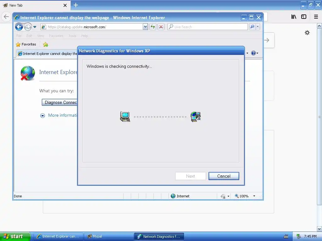
Task: Select the 'Internet Explorer cannot display' tab
Action: 47,54
